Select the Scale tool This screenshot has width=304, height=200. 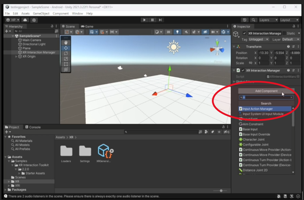coord(66,59)
